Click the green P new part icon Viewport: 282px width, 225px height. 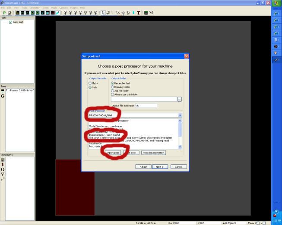pos(4,12)
